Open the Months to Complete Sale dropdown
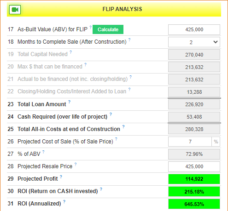The image size is (228, 211). (x=194, y=42)
